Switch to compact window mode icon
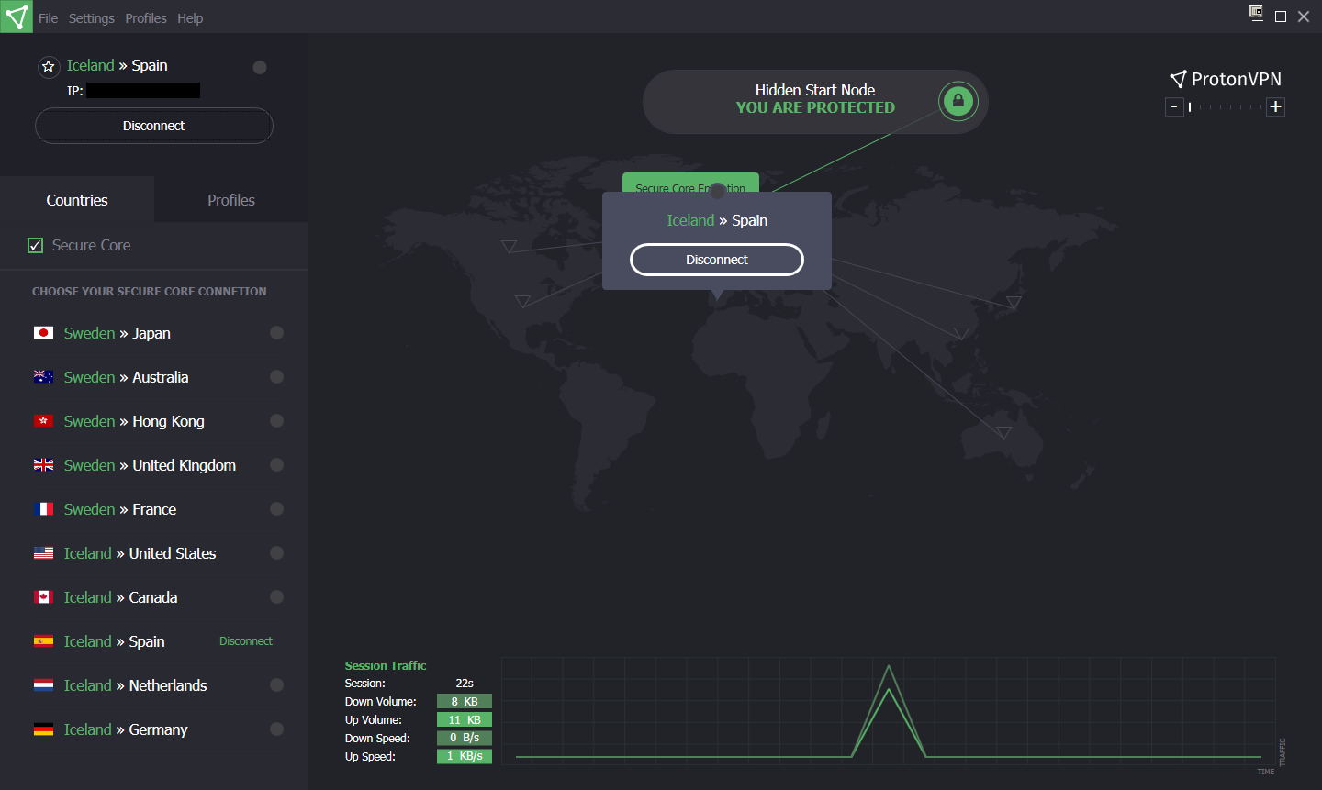Viewport: 1322px width, 790px height. (x=1256, y=12)
